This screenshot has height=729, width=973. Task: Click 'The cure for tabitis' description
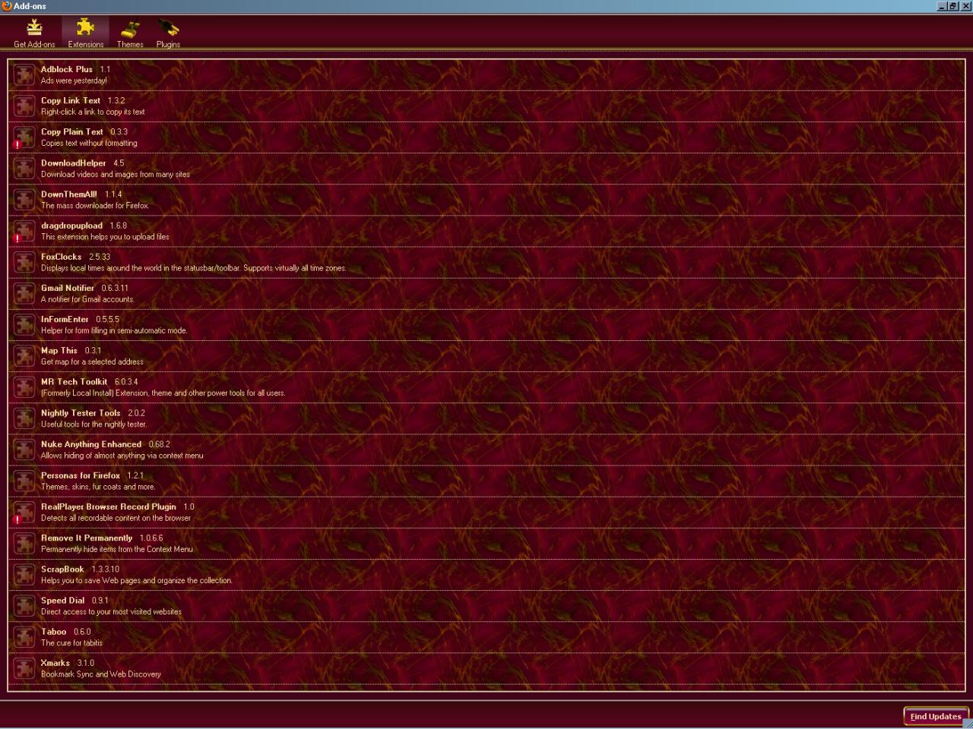[71, 642]
